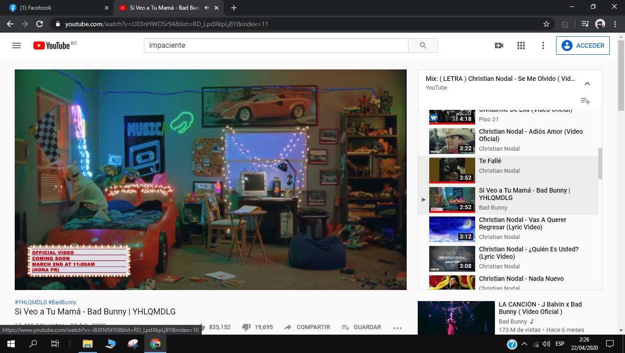This screenshot has width=625, height=353.
Task: Click the #BadBunny hashtag link
Action: pos(62,302)
